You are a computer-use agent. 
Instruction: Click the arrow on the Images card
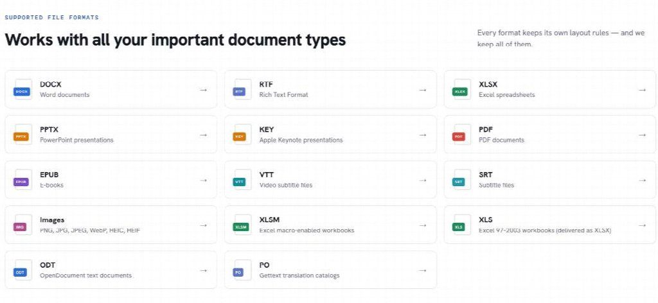point(204,225)
